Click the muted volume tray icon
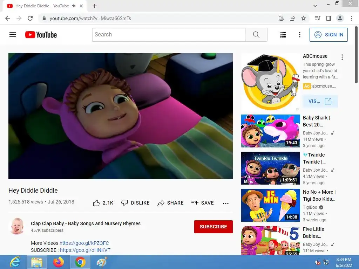 pyautogui.click(x=318, y=262)
